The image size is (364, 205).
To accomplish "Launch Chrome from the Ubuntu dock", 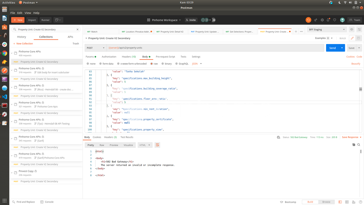I will click(5, 53).
